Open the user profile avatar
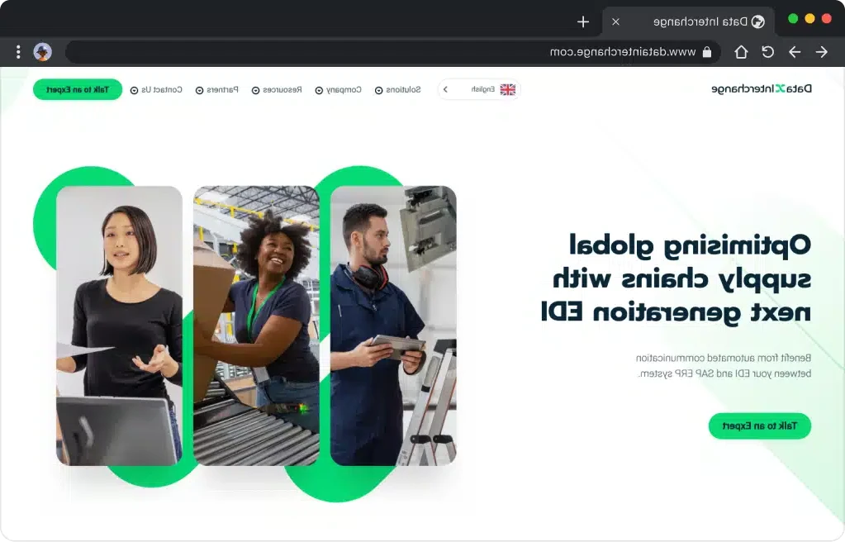The image size is (845, 542). coord(43,52)
